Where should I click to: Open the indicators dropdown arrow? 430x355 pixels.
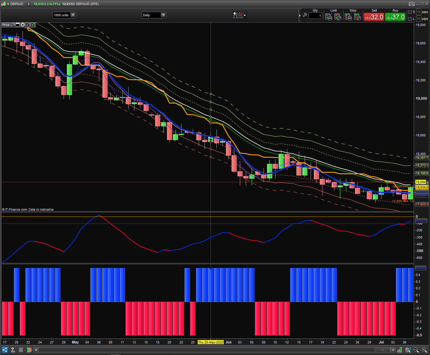[245, 15]
